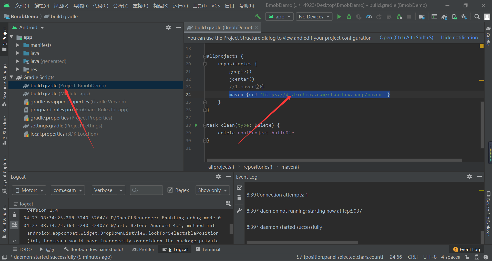Sync project with Gradle files icon
492x261 pixels.
click(444, 16)
